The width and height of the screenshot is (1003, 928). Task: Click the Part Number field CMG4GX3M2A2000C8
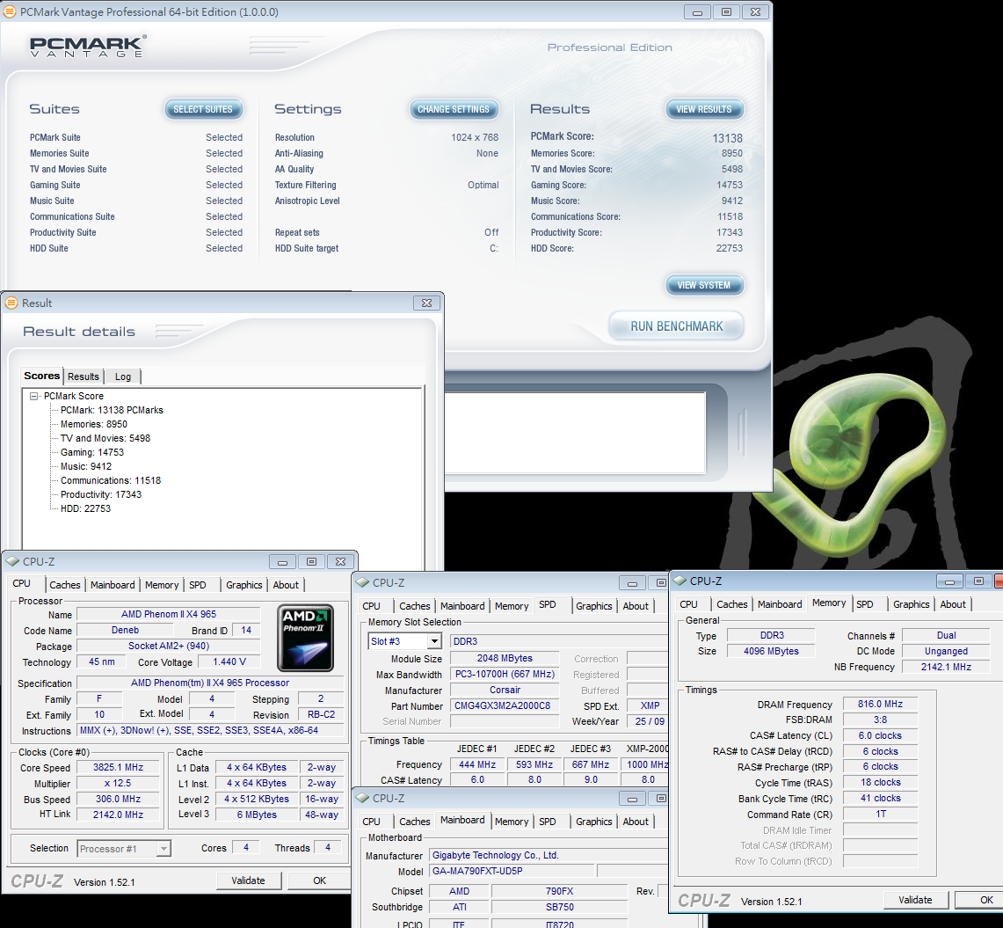pos(505,705)
